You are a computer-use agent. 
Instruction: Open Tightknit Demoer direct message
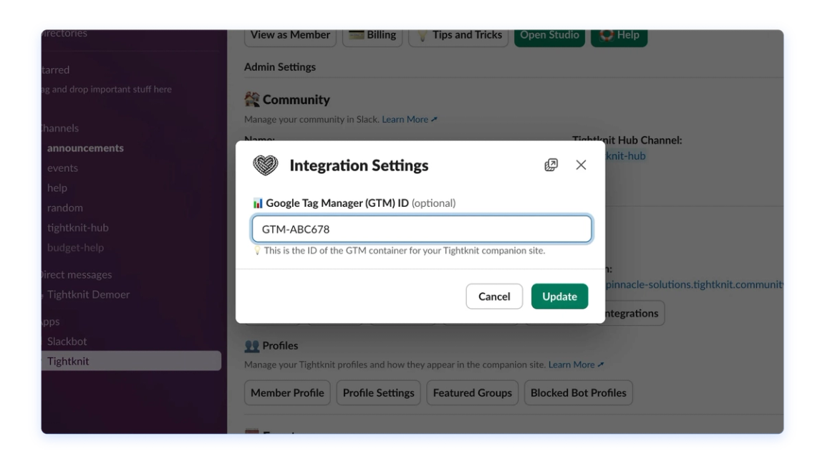click(x=88, y=294)
